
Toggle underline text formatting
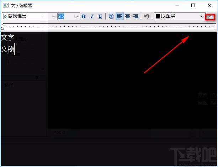[x=100, y=16]
